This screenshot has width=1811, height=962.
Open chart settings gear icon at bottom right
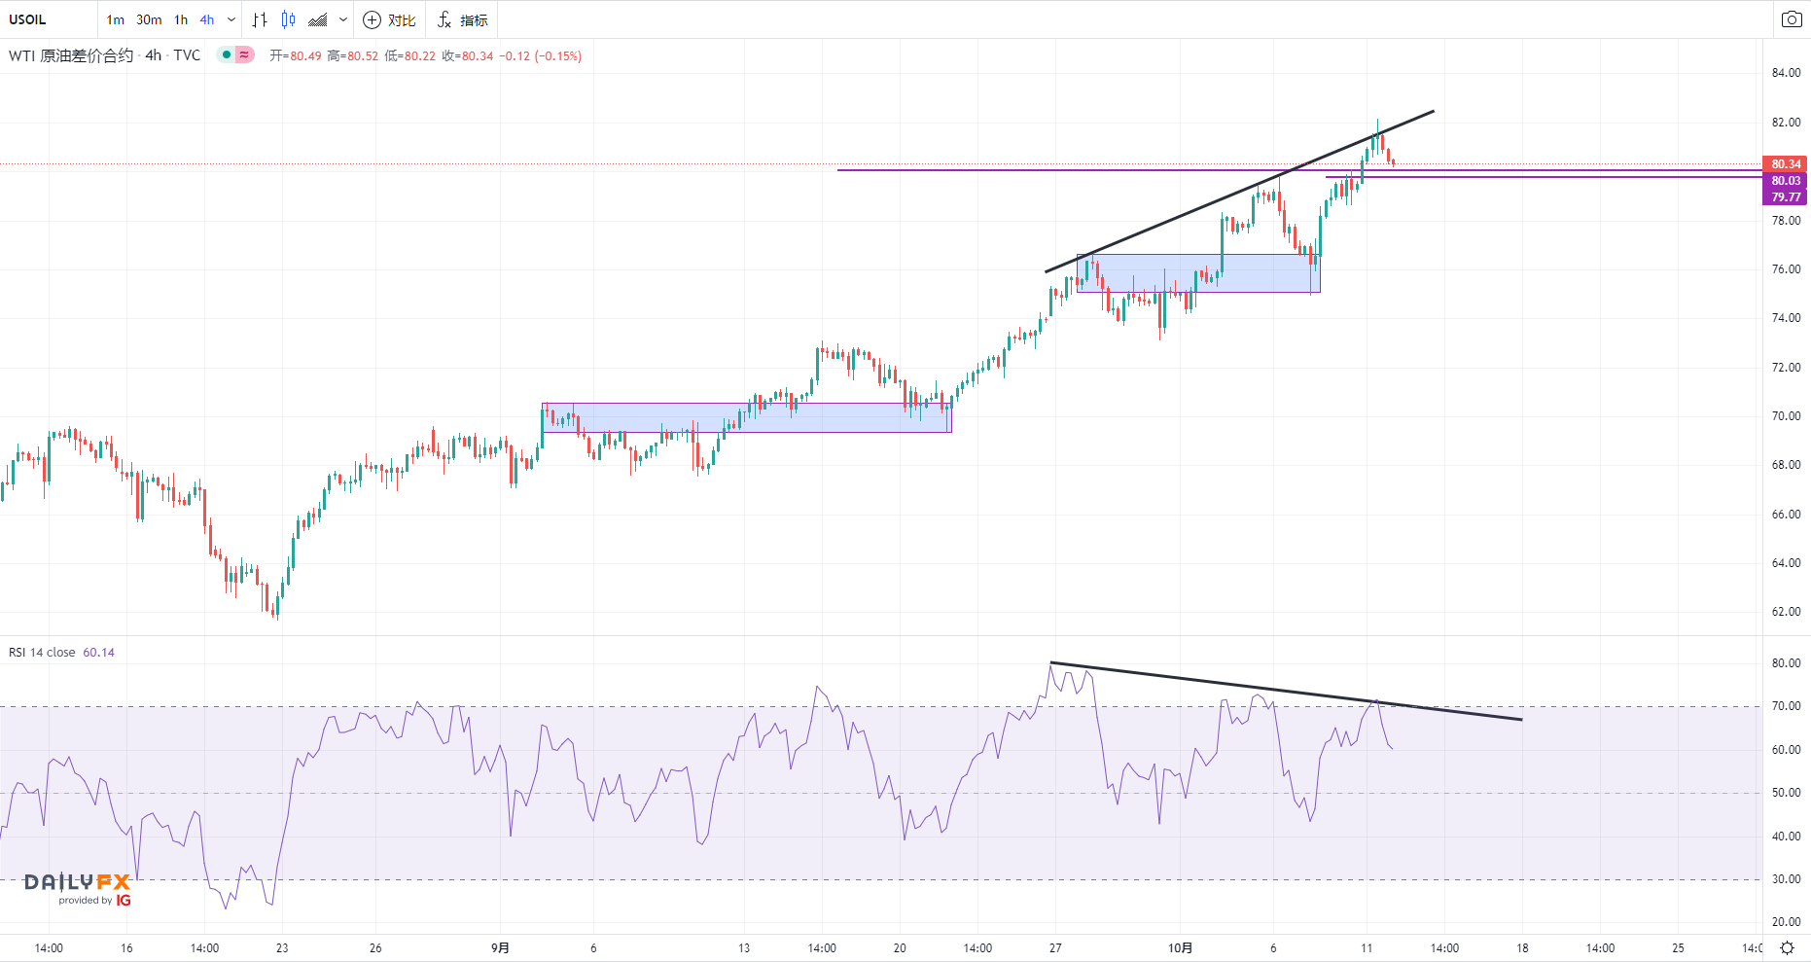coord(1787,947)
